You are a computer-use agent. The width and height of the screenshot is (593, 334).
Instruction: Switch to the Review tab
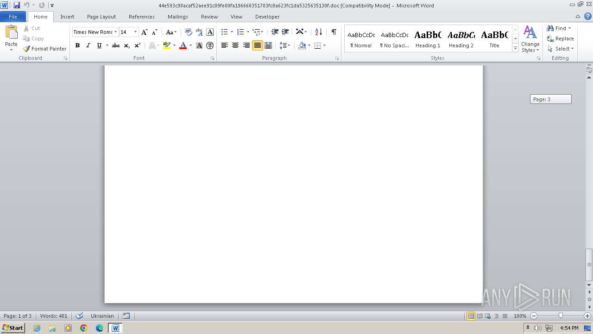[x=209, y=17]
